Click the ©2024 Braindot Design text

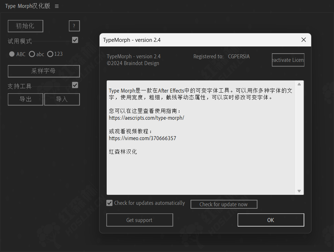pos(133,63)
